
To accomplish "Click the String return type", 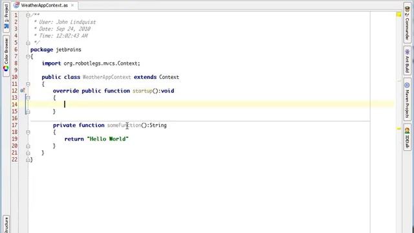I will (x=158, y=125).
